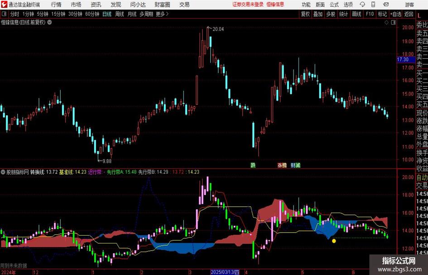
Task: Open the 选项 menu
Action: (348, 5)
